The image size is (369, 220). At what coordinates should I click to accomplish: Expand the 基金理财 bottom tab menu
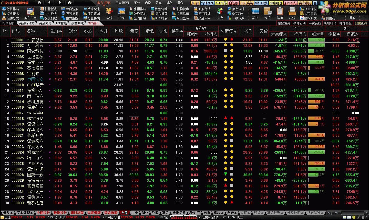[275, 213]
